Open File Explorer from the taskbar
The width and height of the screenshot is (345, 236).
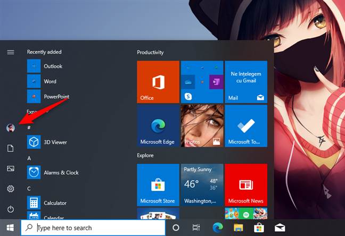[x=239, y=227]
